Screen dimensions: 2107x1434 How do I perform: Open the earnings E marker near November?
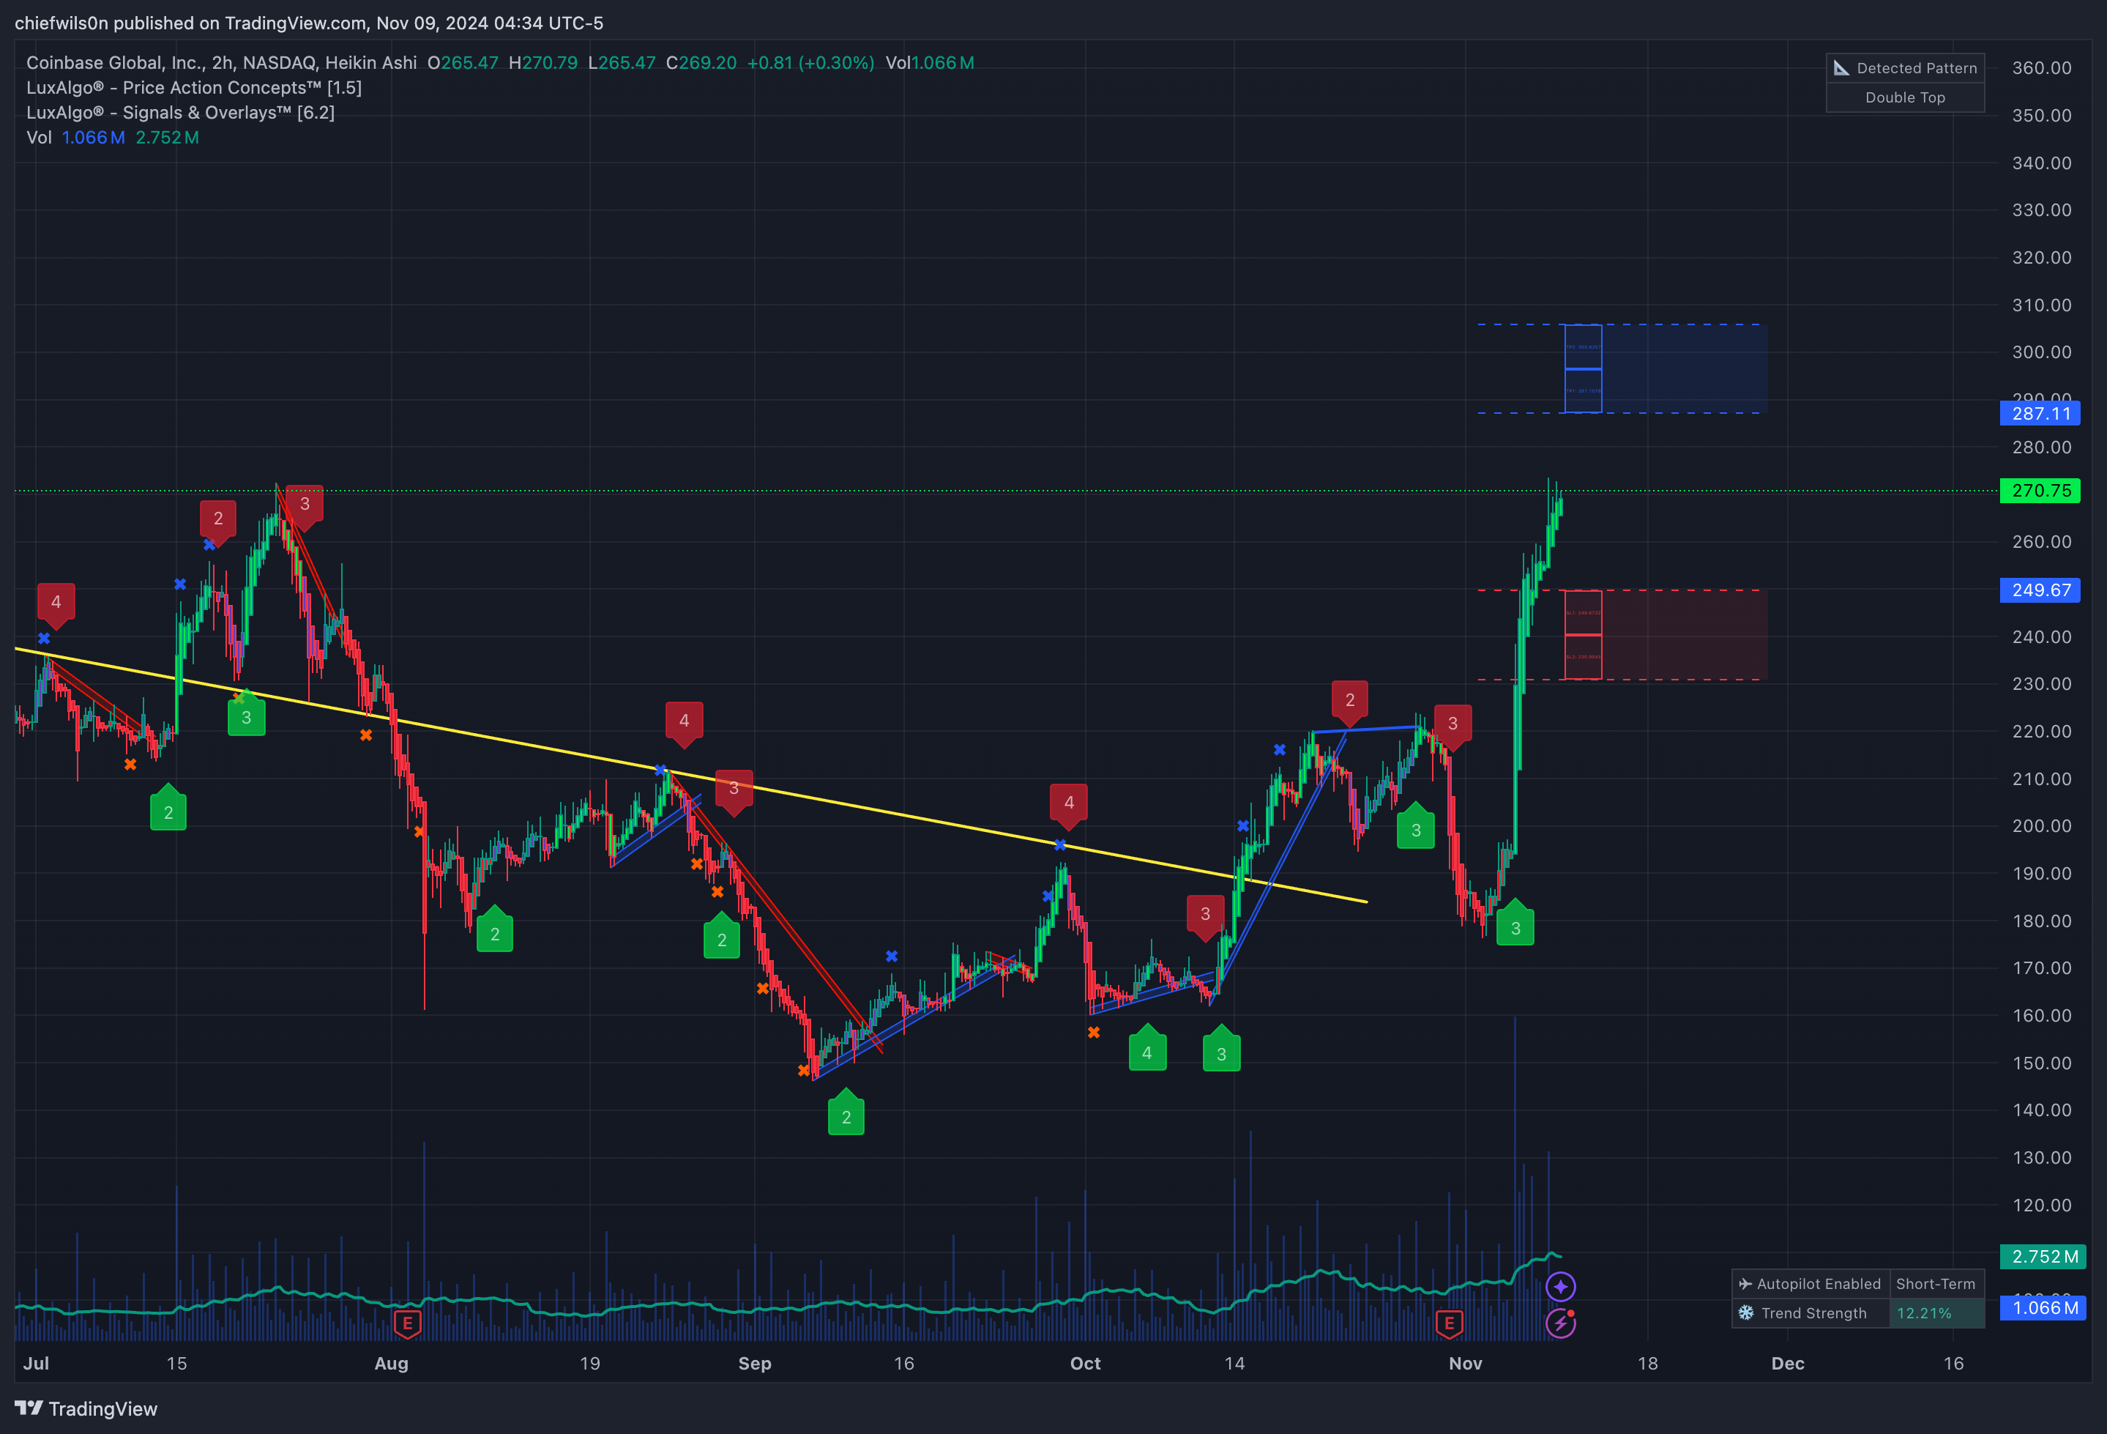point(1449,1323)
